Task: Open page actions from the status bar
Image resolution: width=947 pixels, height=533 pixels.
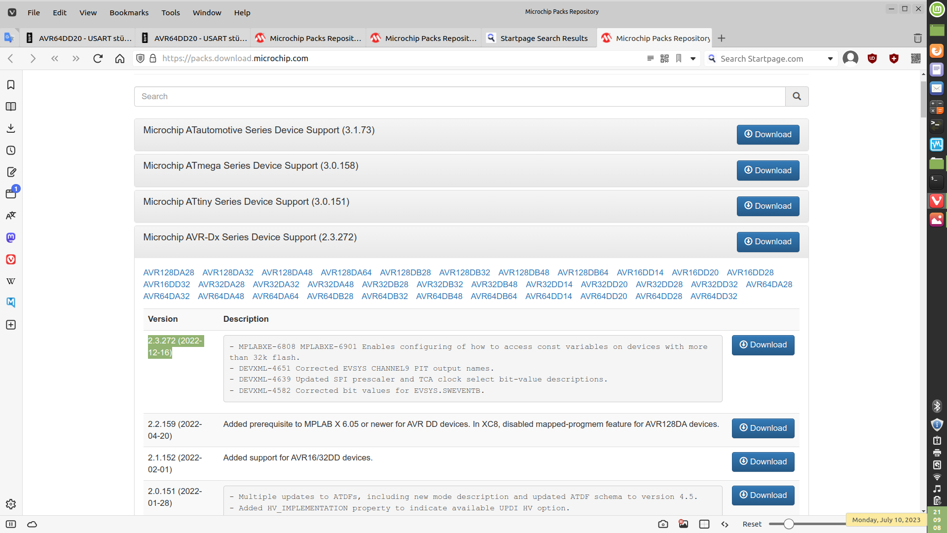Action: [725, 524]
